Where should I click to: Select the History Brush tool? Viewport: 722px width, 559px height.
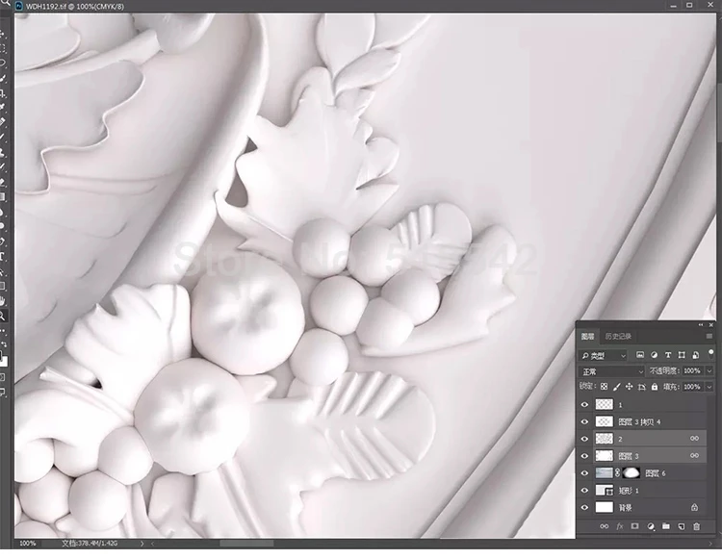(x=2, y=167)
